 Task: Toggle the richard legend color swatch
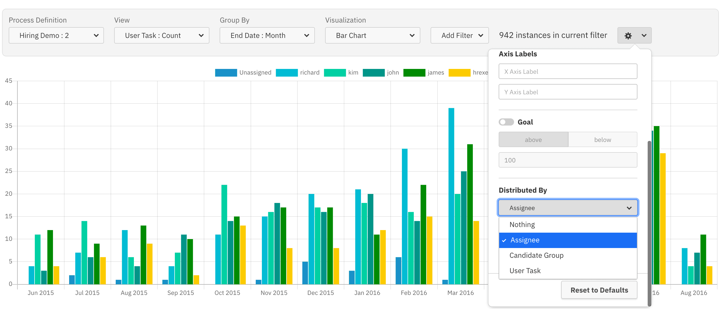[x=287, y=73]
